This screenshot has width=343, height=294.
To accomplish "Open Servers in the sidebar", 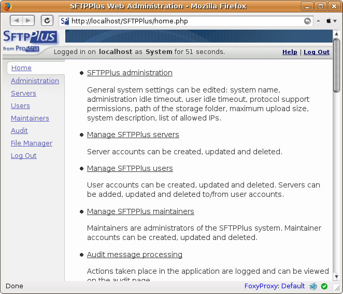I will click(23, 93).
